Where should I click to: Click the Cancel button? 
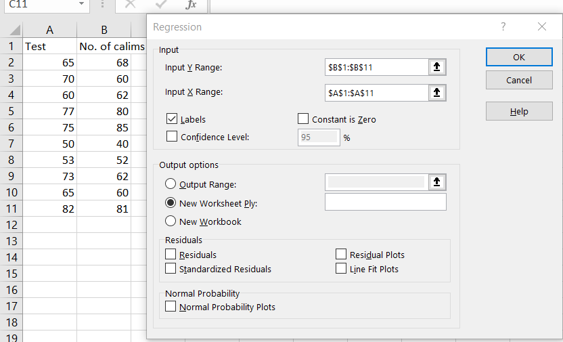tap(519, 80)
